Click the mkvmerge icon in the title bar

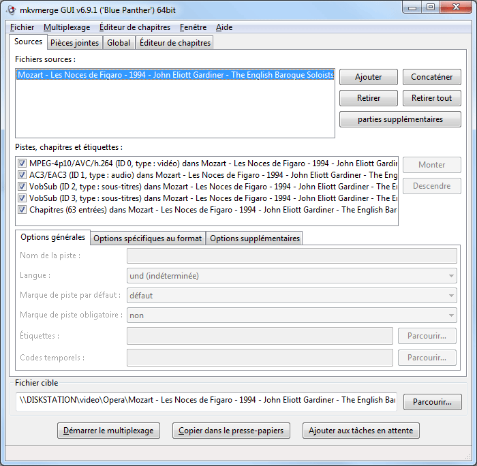coord(10,8)
